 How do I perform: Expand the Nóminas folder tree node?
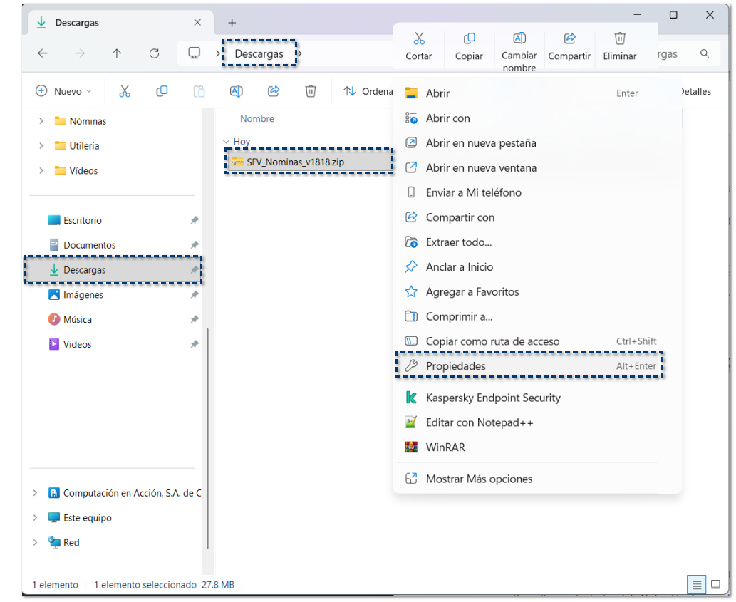(x=41, y=121)
